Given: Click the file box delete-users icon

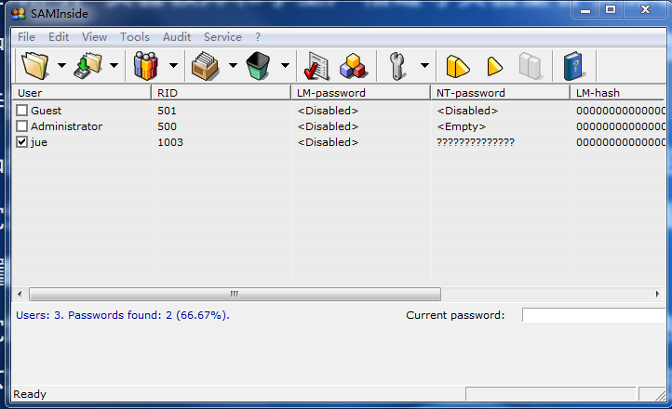Looking at the screenshot, I should coord(206,65).
